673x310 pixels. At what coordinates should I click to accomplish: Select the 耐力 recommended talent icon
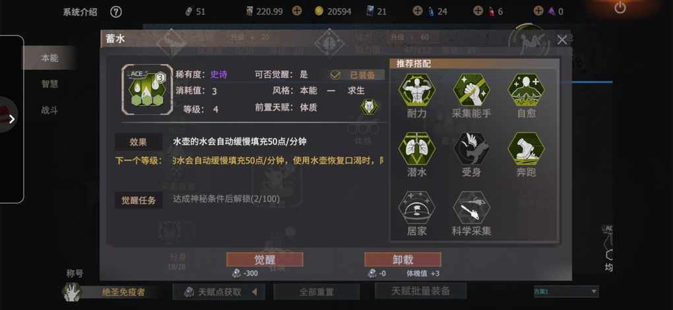pyautogui.click(x=416, y=90)
